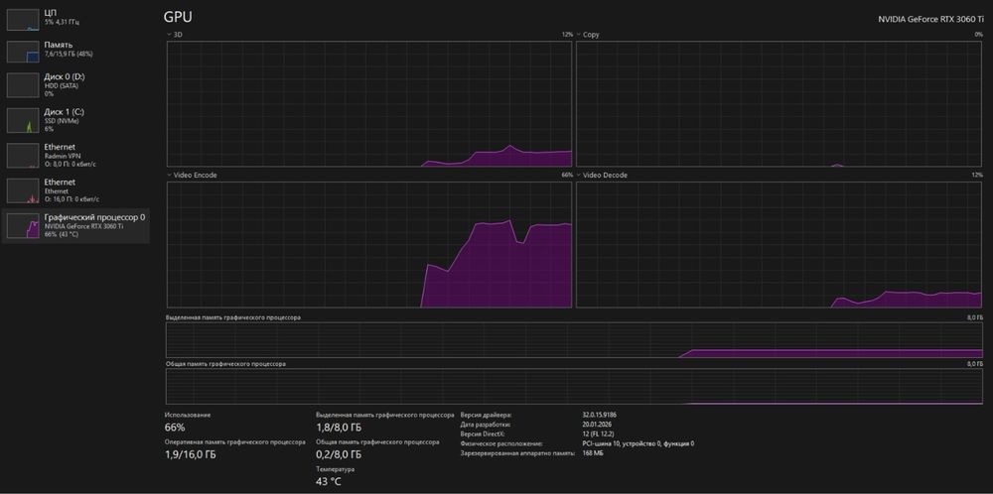Open the Память performance entry

pyautogui.click(x=76, y=52)
